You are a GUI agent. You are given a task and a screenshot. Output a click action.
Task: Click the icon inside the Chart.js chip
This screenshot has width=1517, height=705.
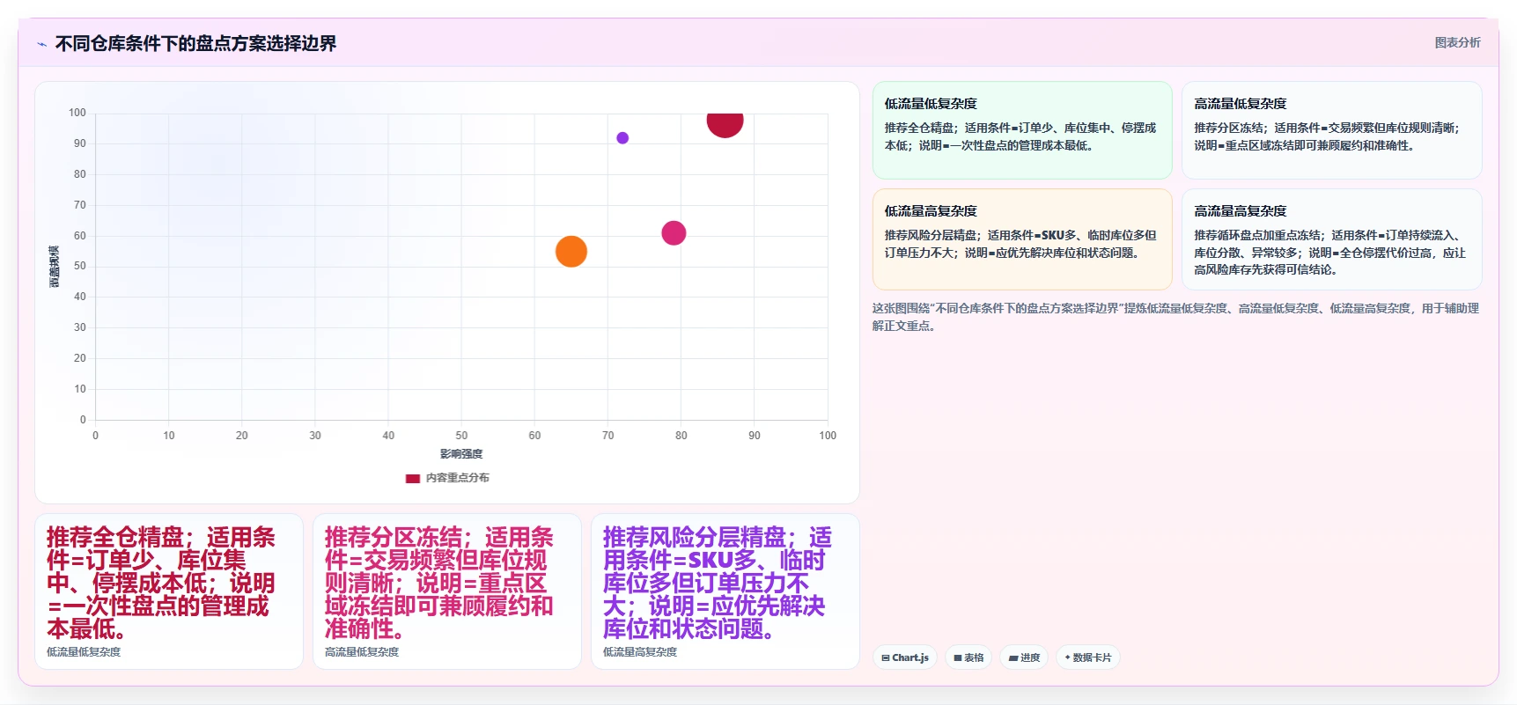tap(886, 657)
